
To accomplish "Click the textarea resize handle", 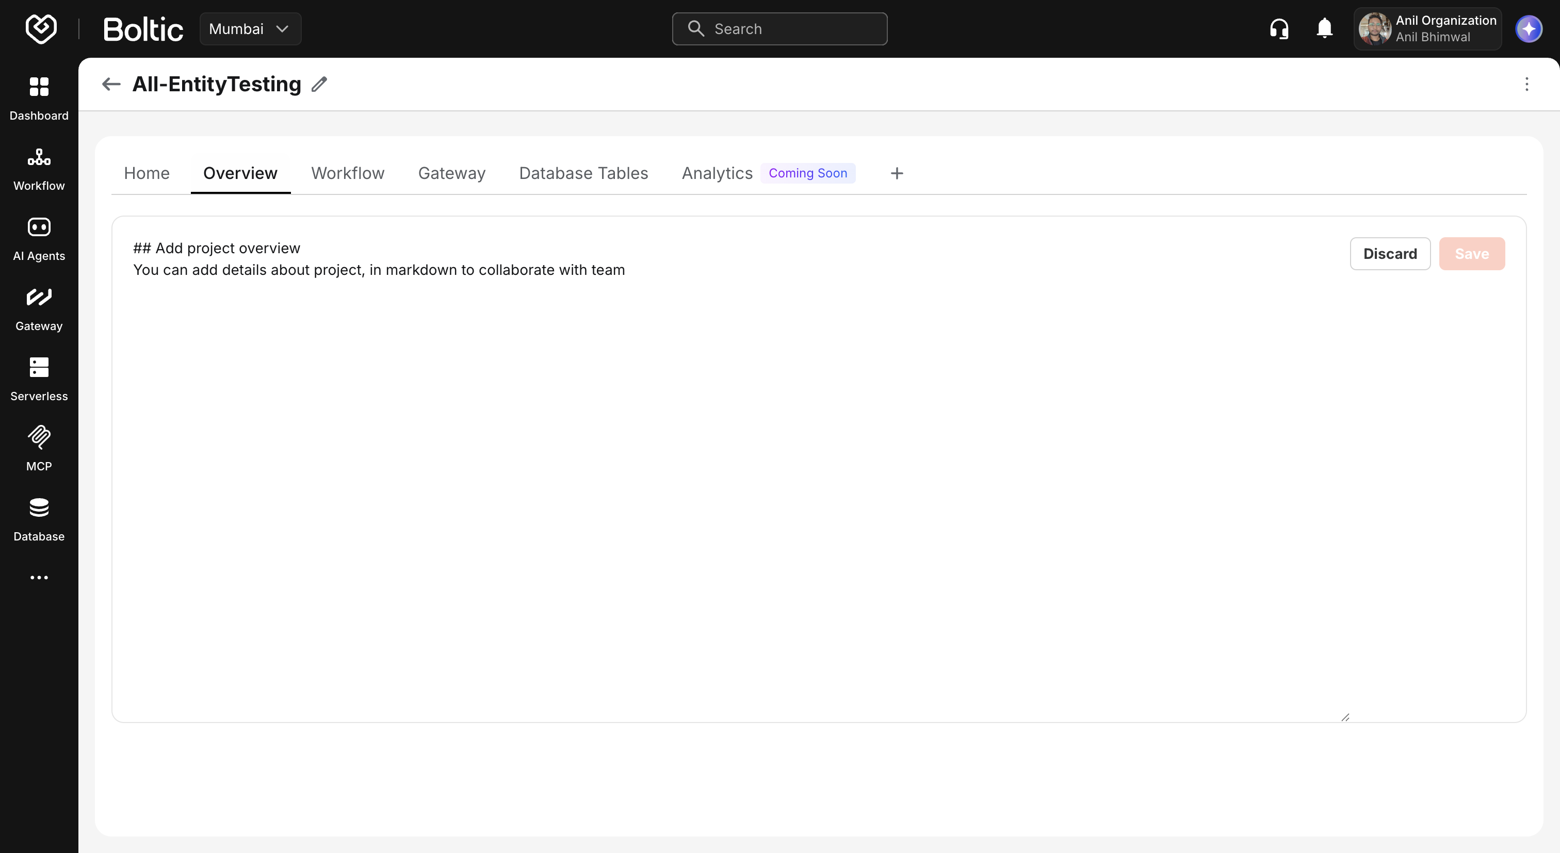I will coord(1345,717).
